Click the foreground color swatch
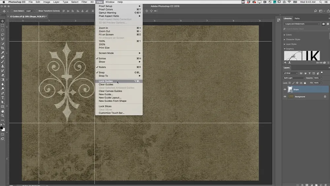 (2, 128)
